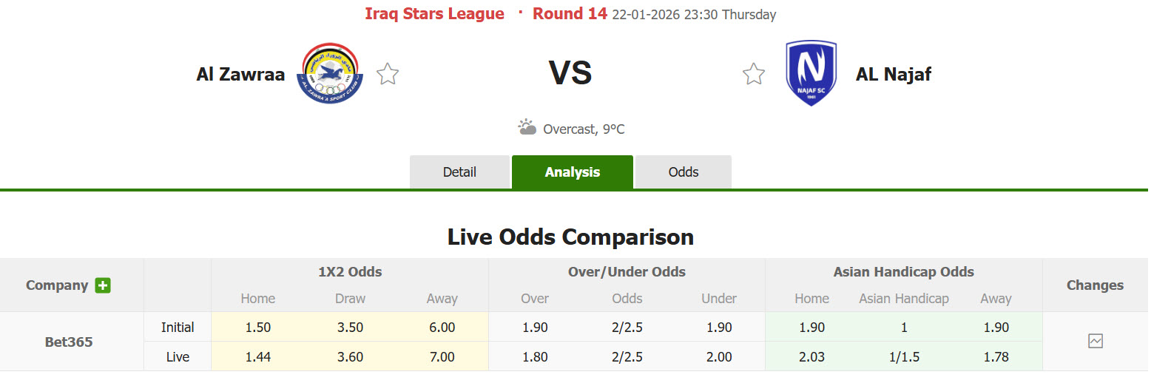
Task: Select the Analysis tab
Action: tap(572, 172)
